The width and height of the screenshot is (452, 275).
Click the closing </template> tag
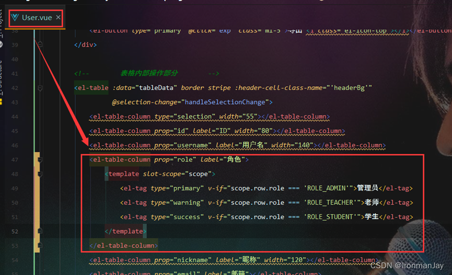(126, 232)
